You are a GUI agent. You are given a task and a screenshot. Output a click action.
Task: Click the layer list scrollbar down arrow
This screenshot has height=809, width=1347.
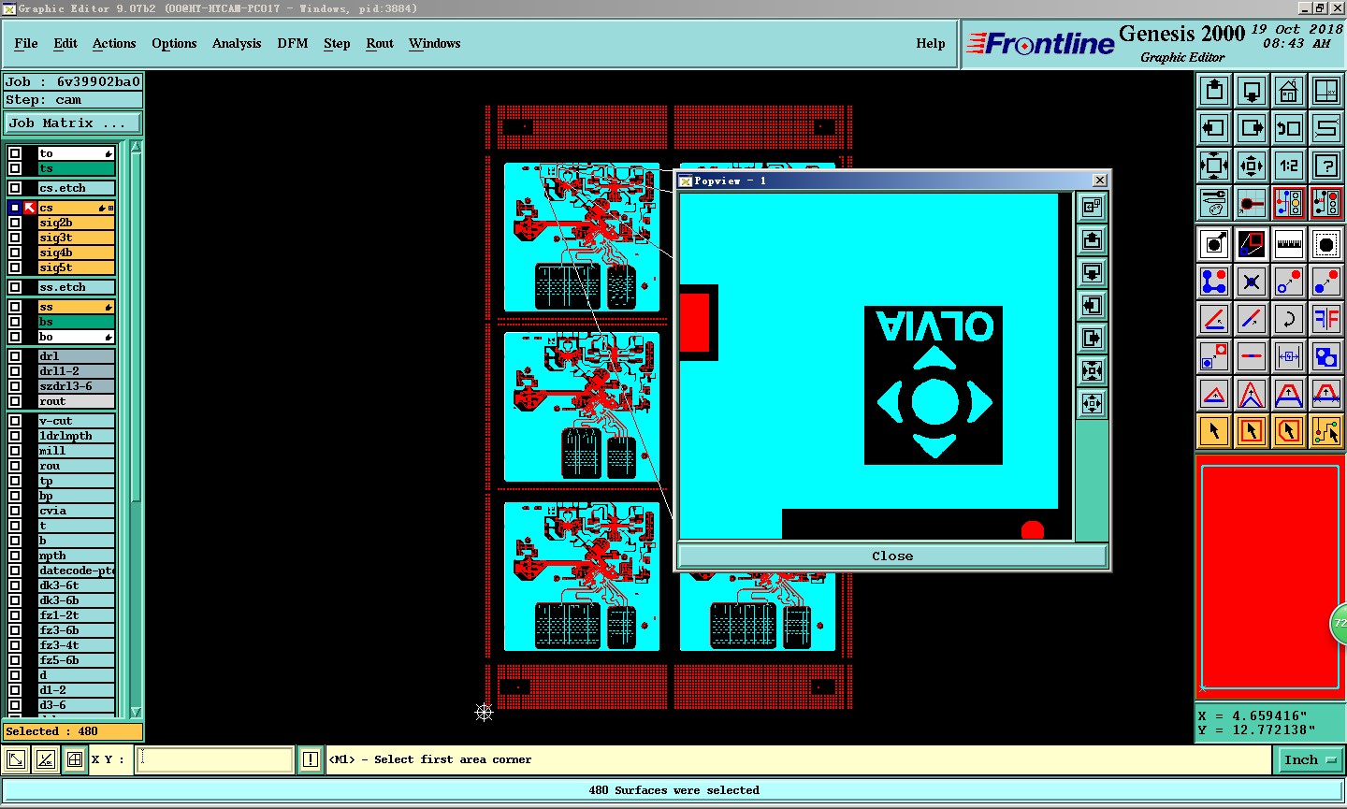(137, 712)
